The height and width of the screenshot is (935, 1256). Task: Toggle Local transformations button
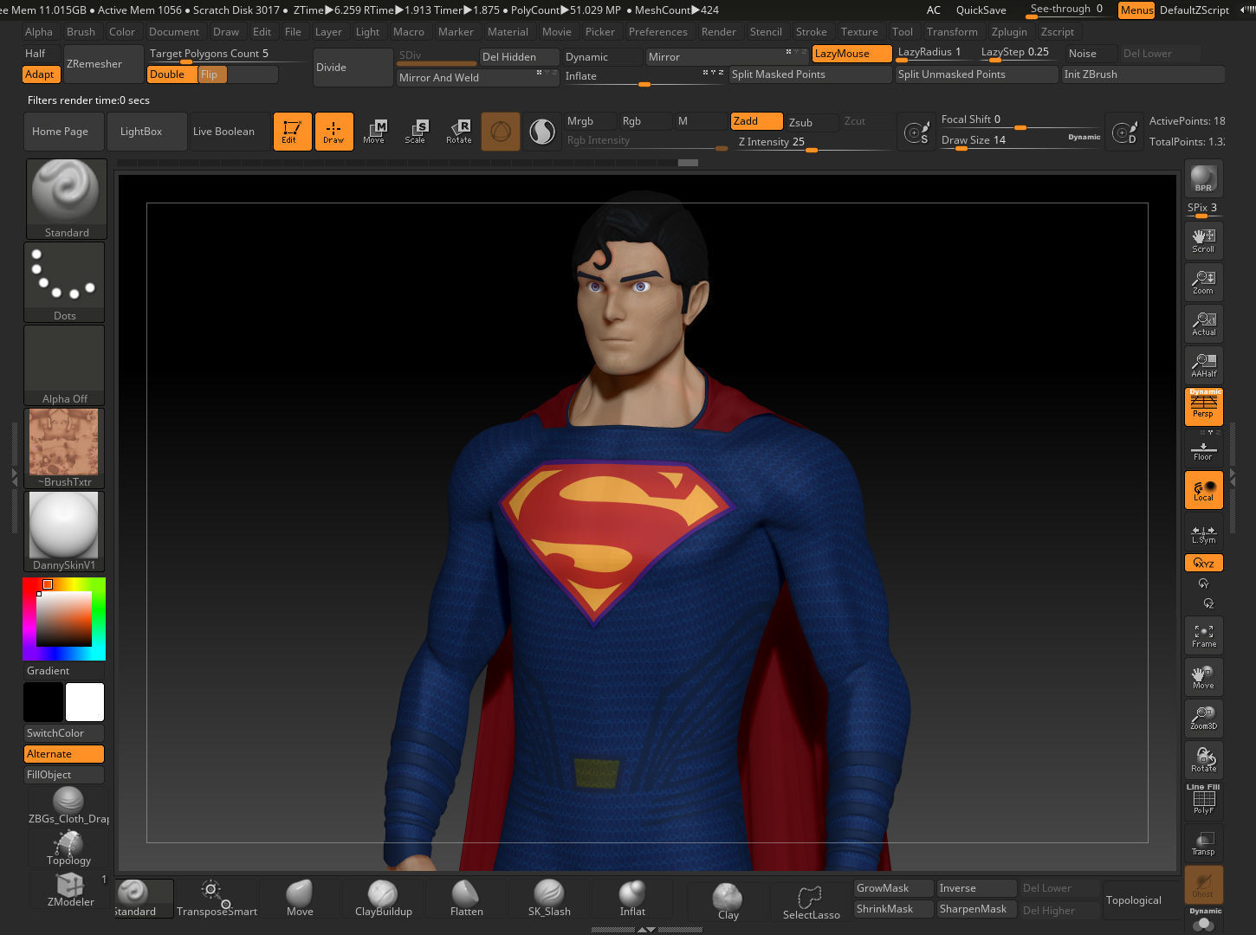[1204, 490]
